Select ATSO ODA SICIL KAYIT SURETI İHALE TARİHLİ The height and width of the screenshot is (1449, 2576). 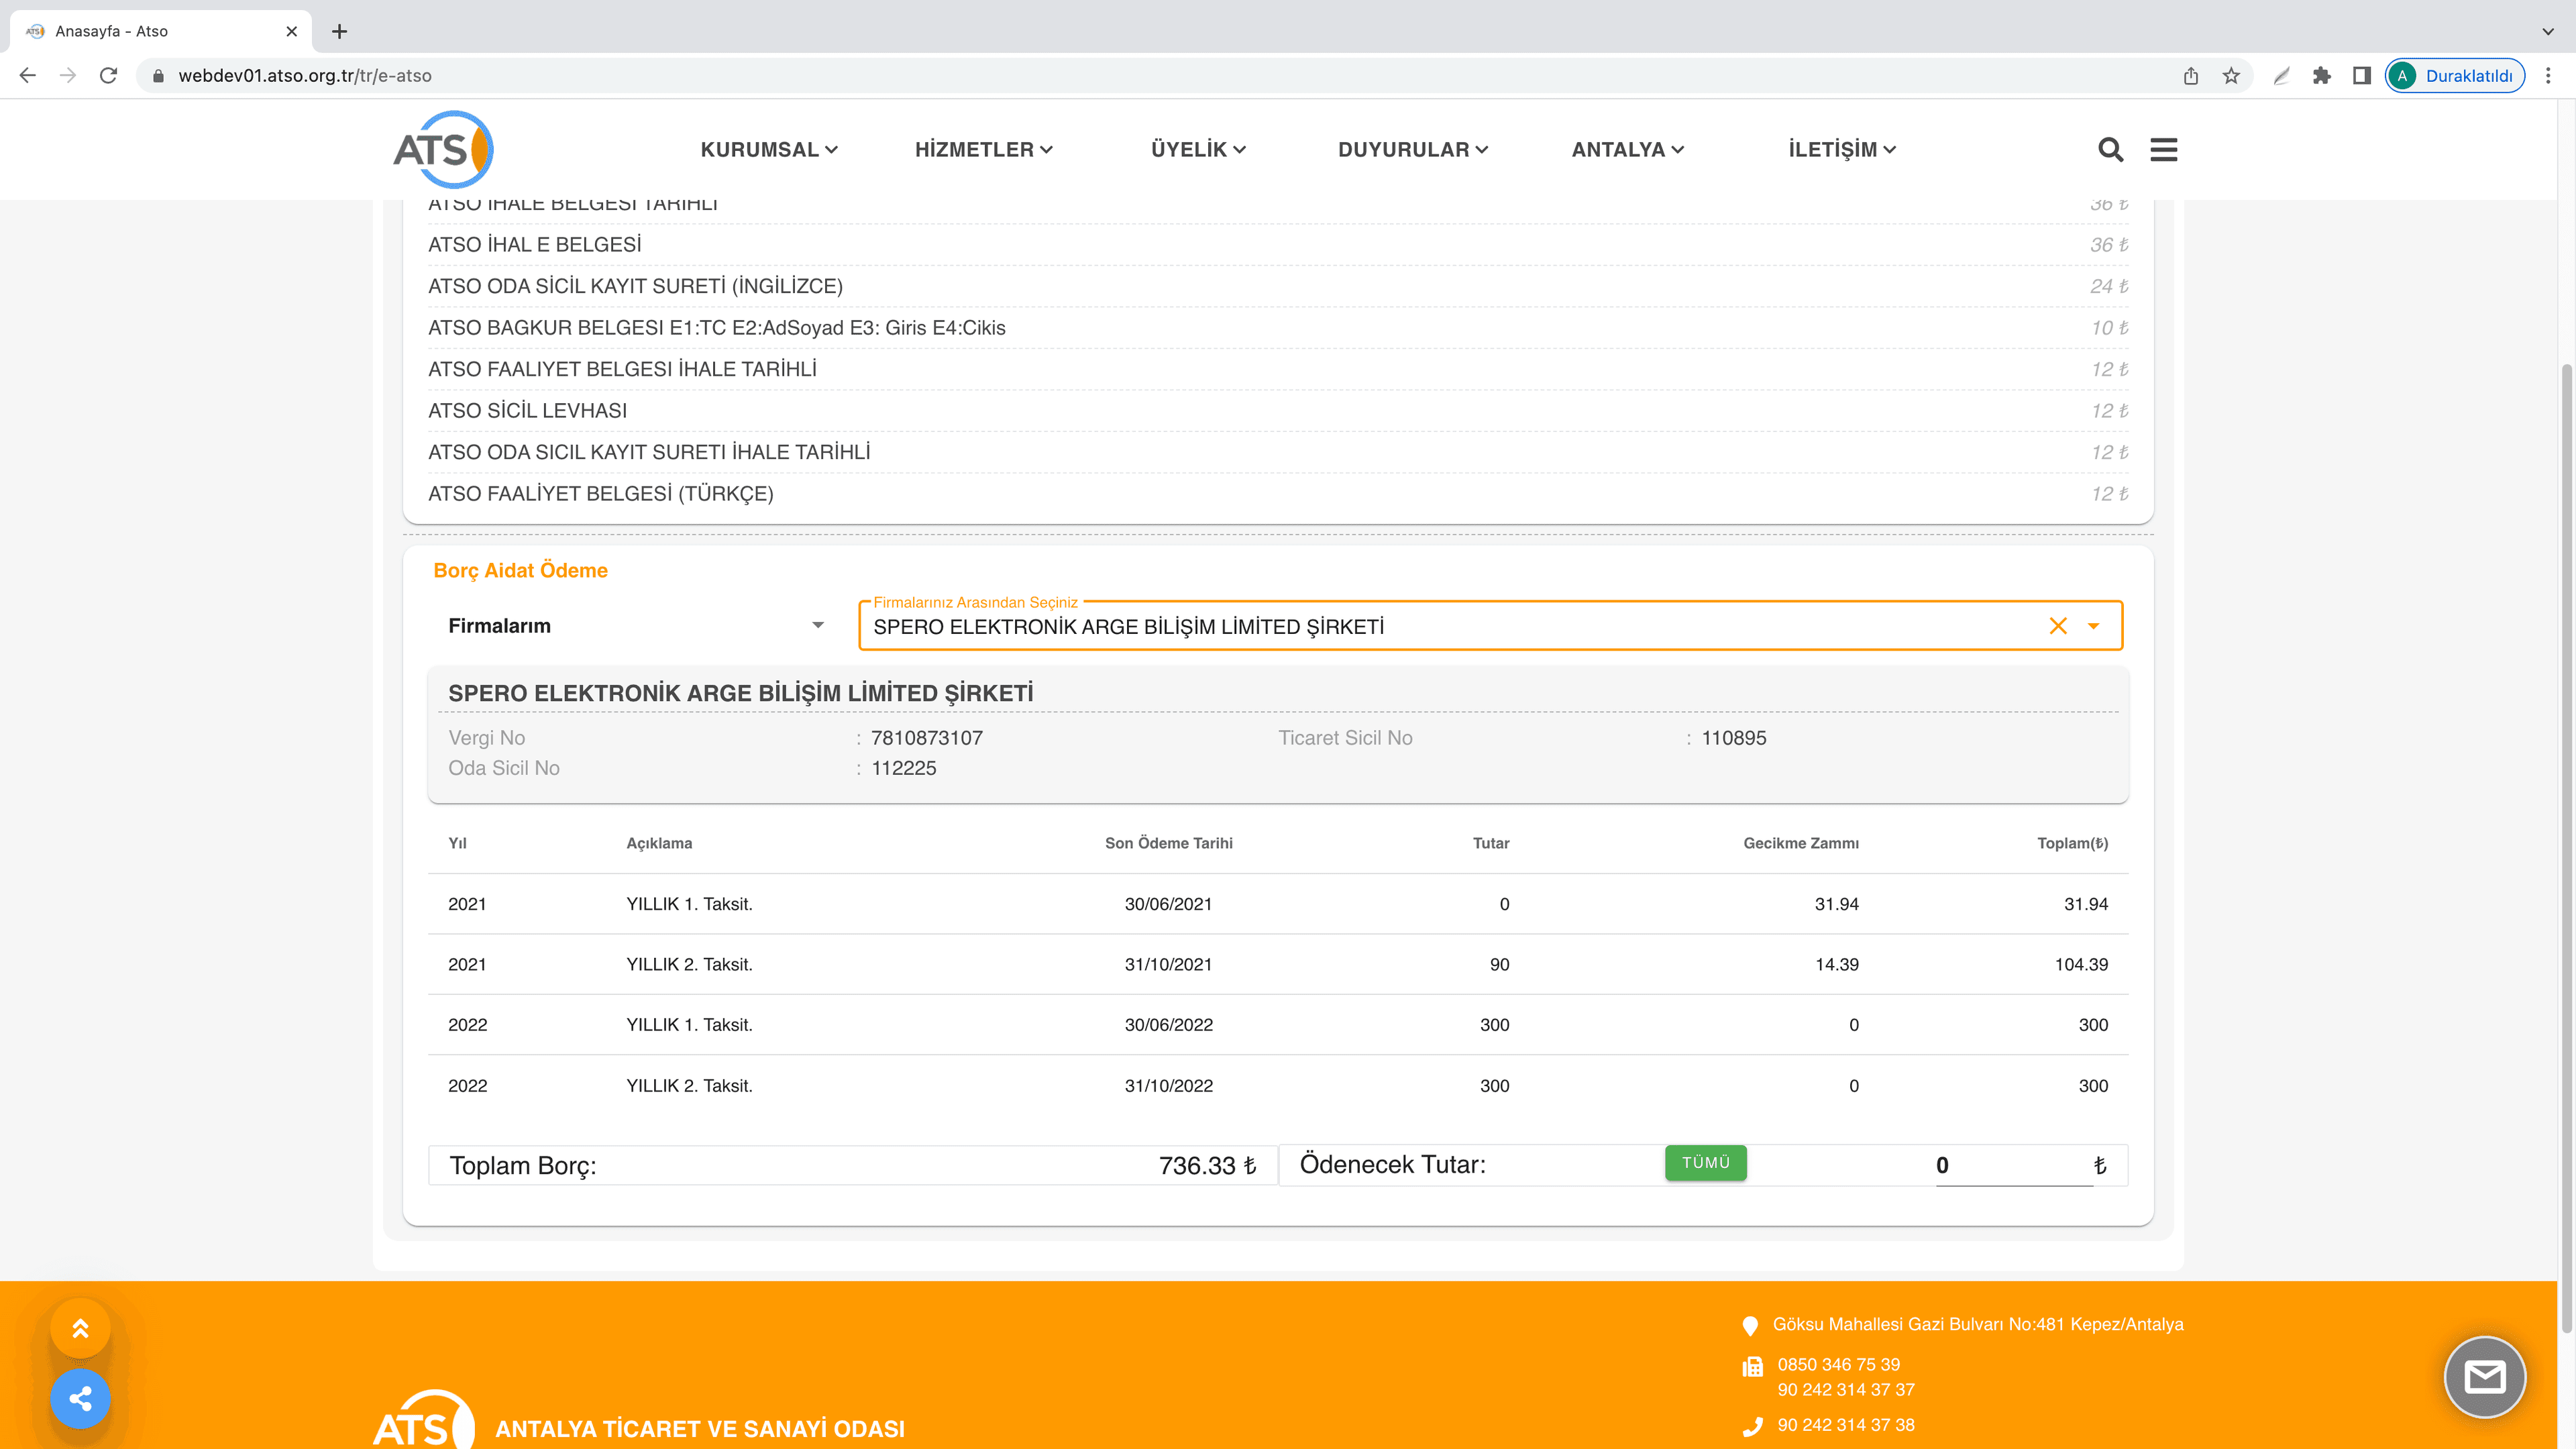pyautogui.click(x=1278, y=452)
